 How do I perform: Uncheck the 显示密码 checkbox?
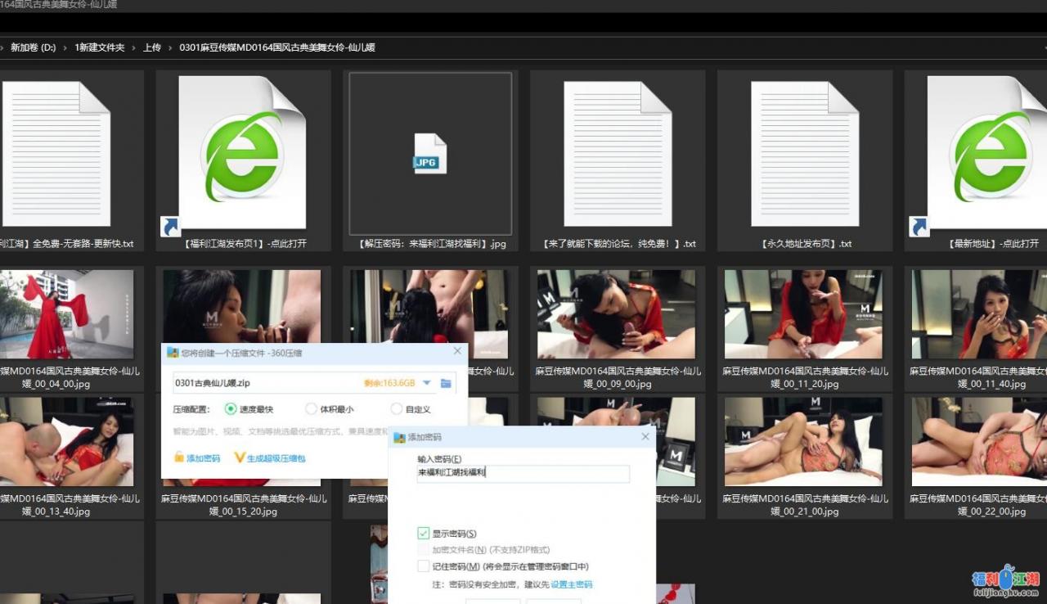point(423,534)
